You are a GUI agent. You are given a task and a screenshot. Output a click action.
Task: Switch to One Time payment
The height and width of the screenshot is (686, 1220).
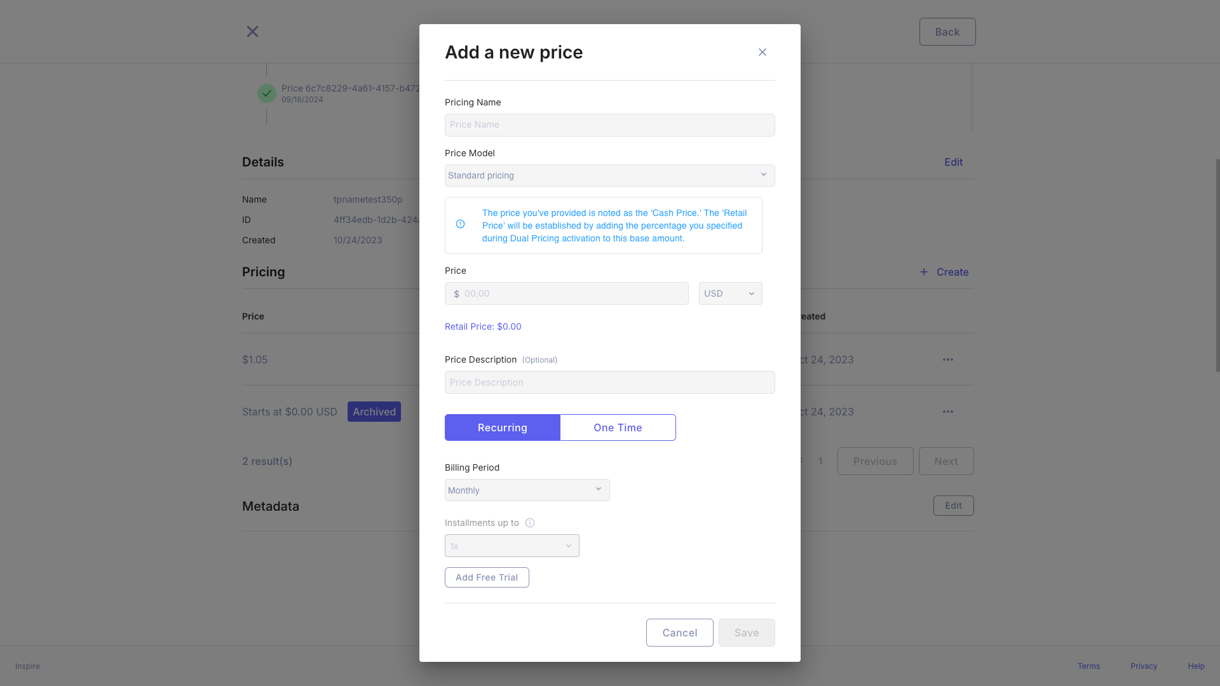point(618,427)
